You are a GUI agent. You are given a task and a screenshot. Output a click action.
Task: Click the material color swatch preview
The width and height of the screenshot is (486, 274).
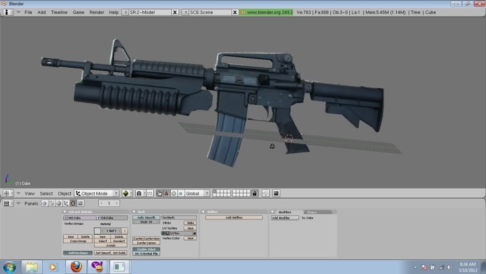pos(97,230)
